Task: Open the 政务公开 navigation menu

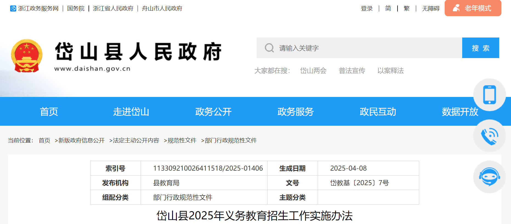Action: [213, 112]
